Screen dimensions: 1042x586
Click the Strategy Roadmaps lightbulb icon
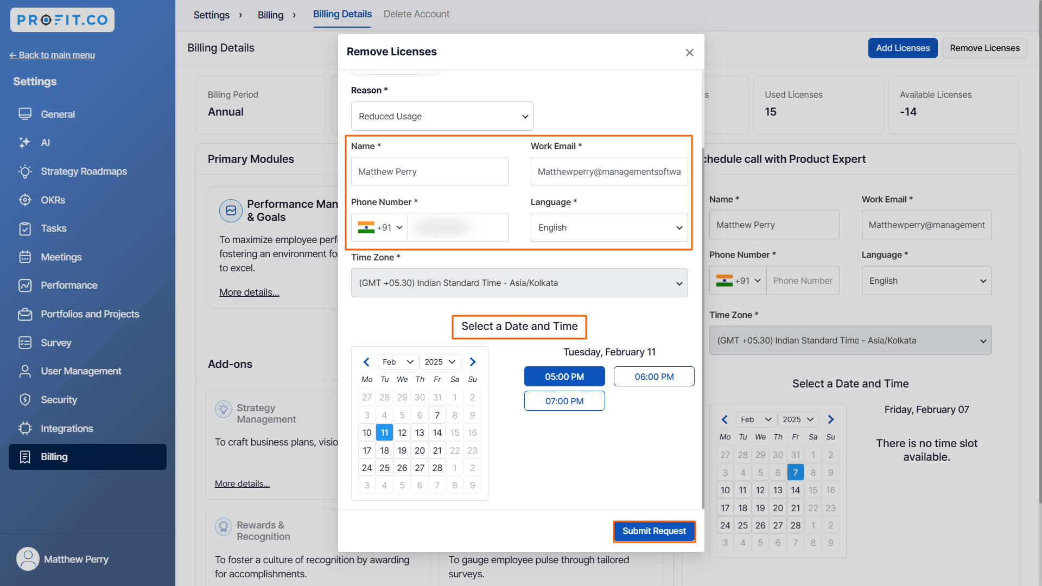25,171
